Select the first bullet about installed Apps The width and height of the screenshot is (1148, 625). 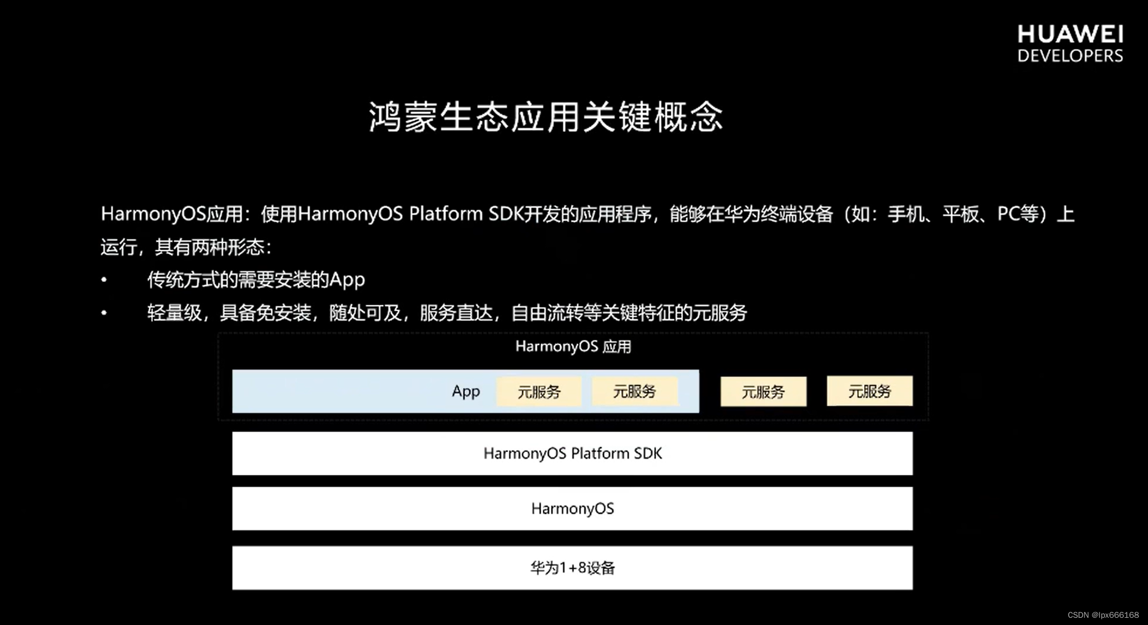click(255, 280)
